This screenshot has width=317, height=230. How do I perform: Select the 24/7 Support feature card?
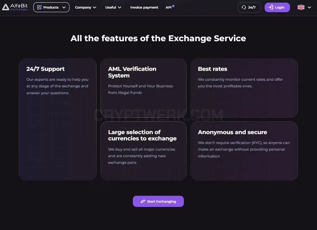(58, 119)
